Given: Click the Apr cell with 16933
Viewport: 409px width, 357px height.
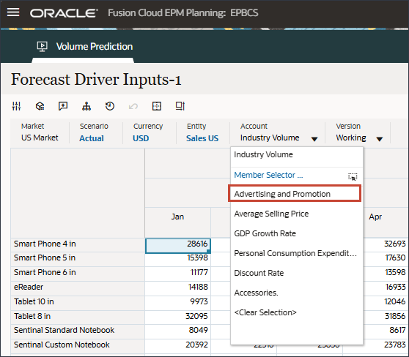Looking at the screenshot, I should (x=386, y=288).
